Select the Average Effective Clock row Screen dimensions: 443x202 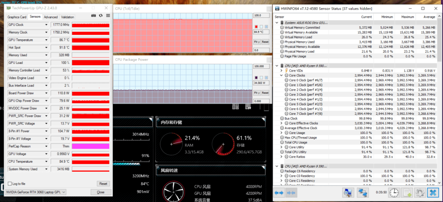tap(355, 128)
